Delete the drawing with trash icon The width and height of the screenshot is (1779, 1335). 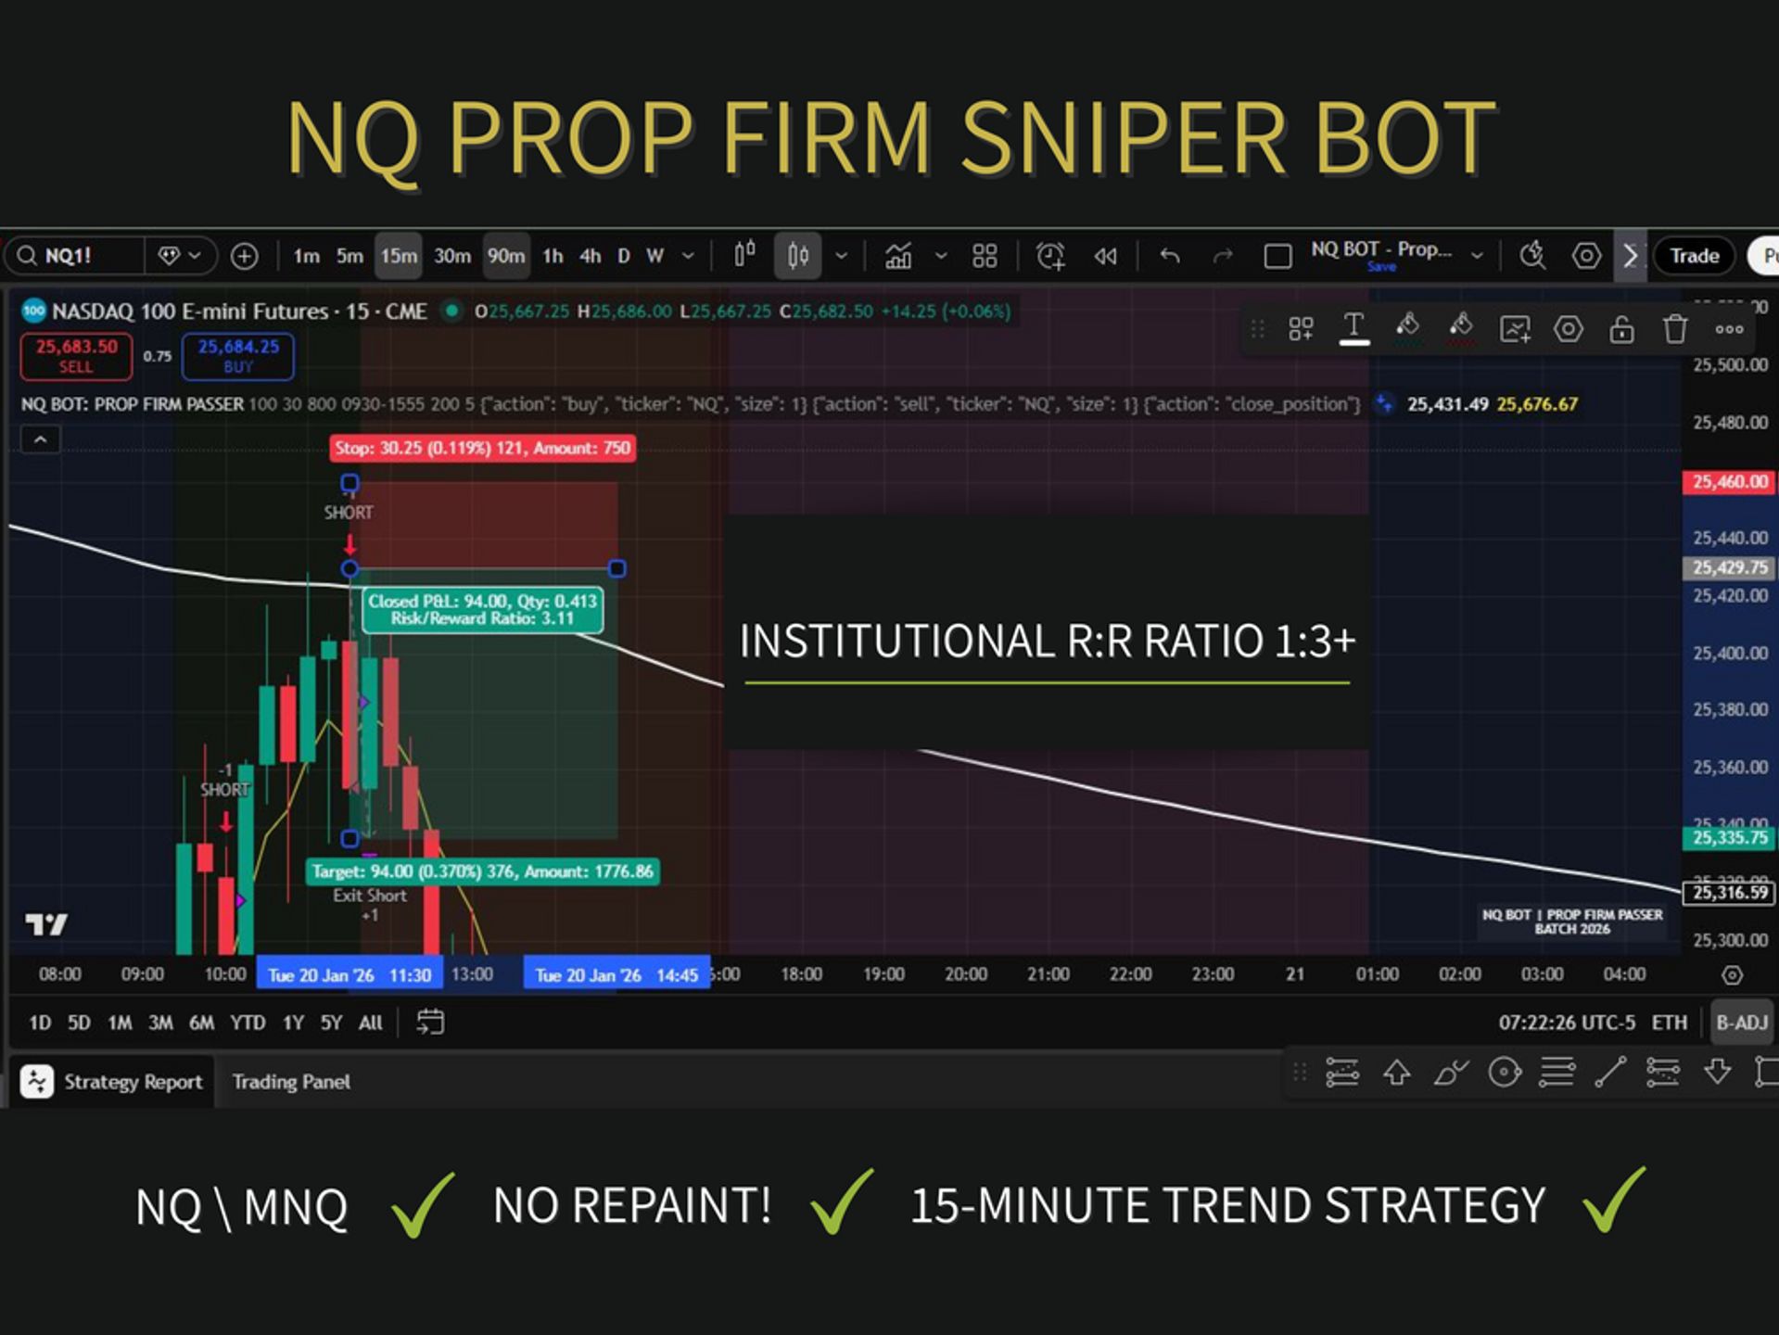(1674, 329)
